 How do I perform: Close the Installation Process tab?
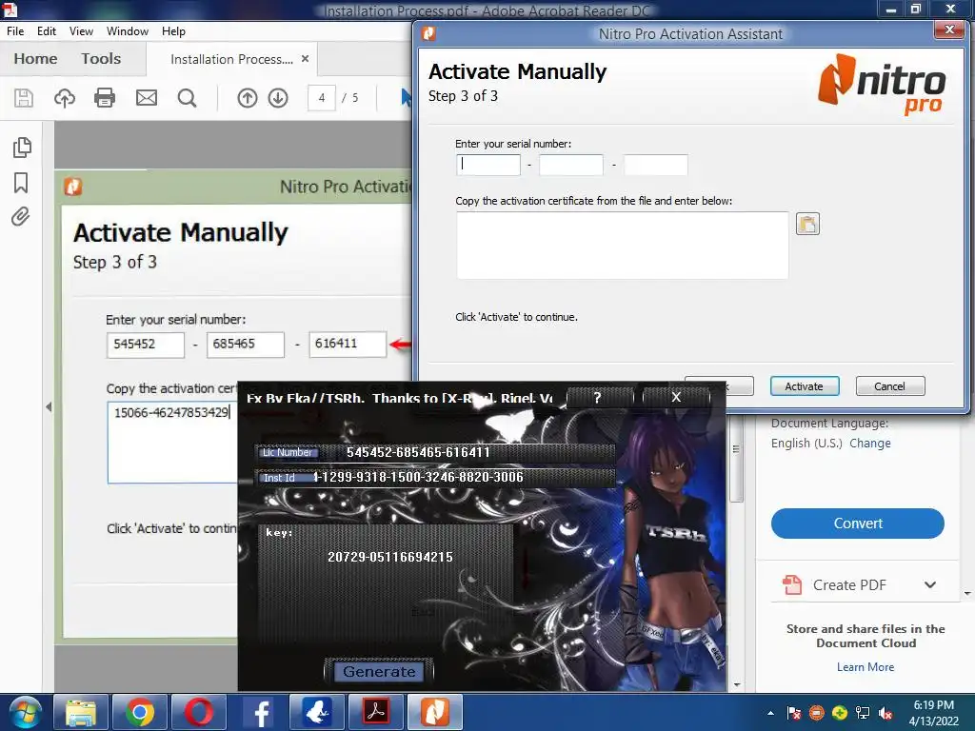305,58
